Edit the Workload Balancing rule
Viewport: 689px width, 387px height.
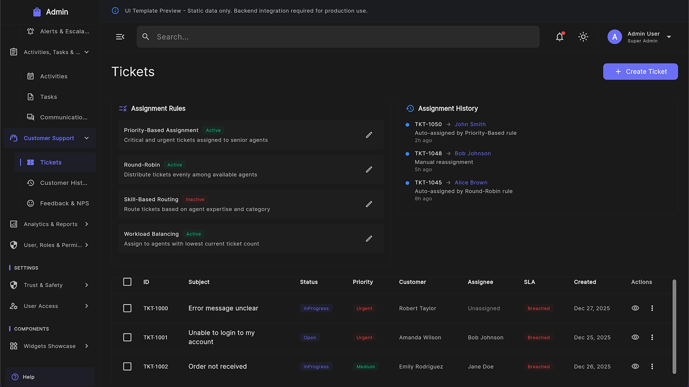369,239
